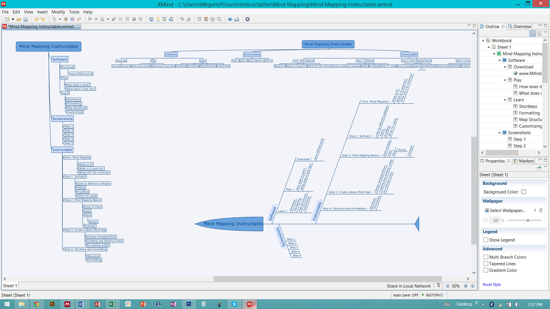Insert a summary bracket

coord(72,19)
